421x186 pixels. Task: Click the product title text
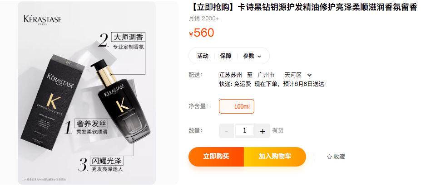pos(304,8)
